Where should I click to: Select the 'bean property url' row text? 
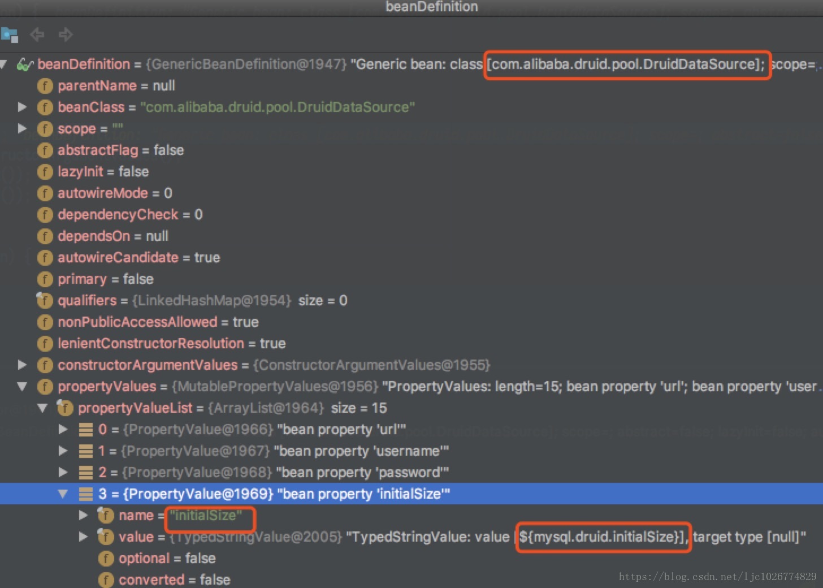[x=341, y=430]
